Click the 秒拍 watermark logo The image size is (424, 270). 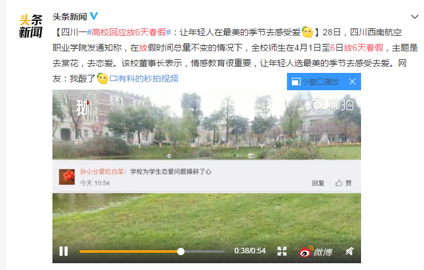[332, 104]
